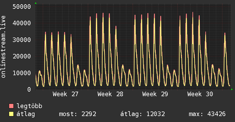Click the max: 43426 statistic
235x122 pixels.
click(x=207, y=114)
